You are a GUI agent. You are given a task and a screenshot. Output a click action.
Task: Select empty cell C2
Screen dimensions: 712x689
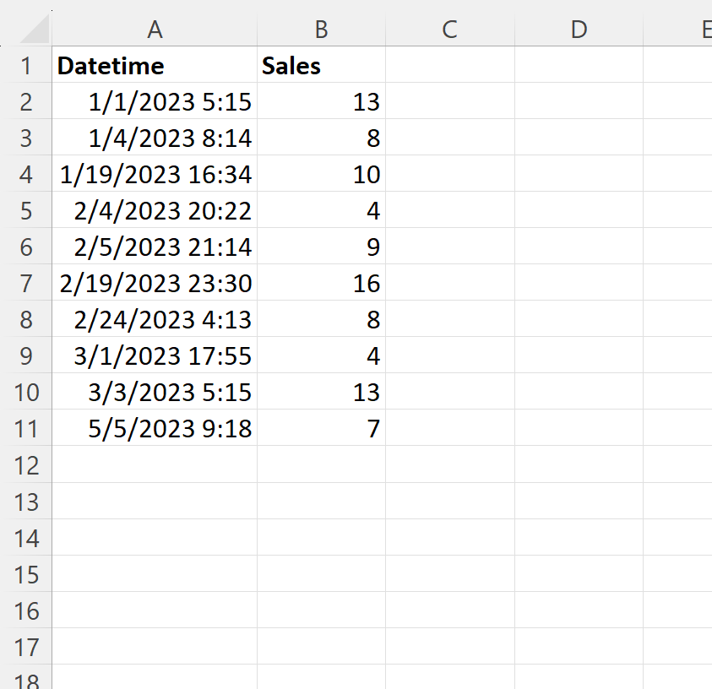450,101
